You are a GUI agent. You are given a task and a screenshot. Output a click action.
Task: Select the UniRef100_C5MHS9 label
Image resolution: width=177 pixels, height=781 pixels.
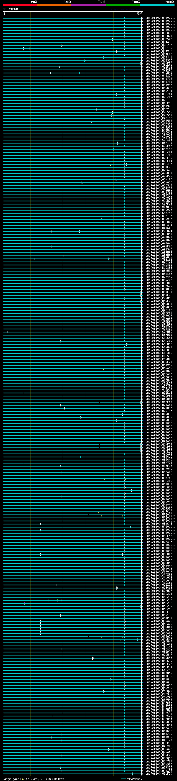[158, 332]
